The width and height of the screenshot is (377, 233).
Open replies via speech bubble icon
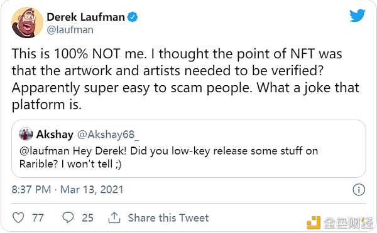click(x=68, y=217)
